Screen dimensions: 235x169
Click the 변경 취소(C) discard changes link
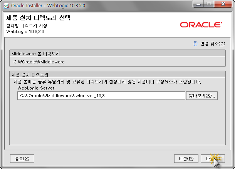pos(213,44)
